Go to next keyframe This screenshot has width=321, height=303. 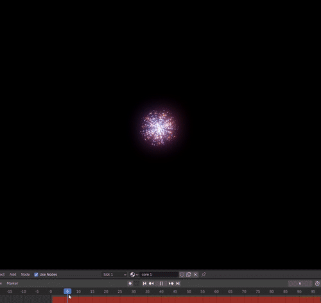click(171, 284)
